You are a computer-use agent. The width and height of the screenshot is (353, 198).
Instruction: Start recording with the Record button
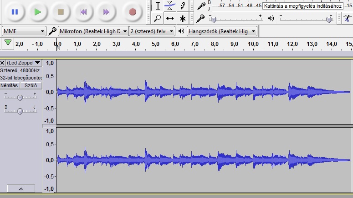coord(133,12)
